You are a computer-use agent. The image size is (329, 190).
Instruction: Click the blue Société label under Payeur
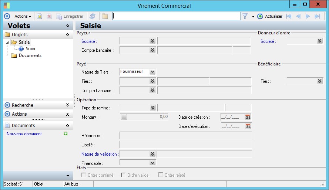click(89, 41)
